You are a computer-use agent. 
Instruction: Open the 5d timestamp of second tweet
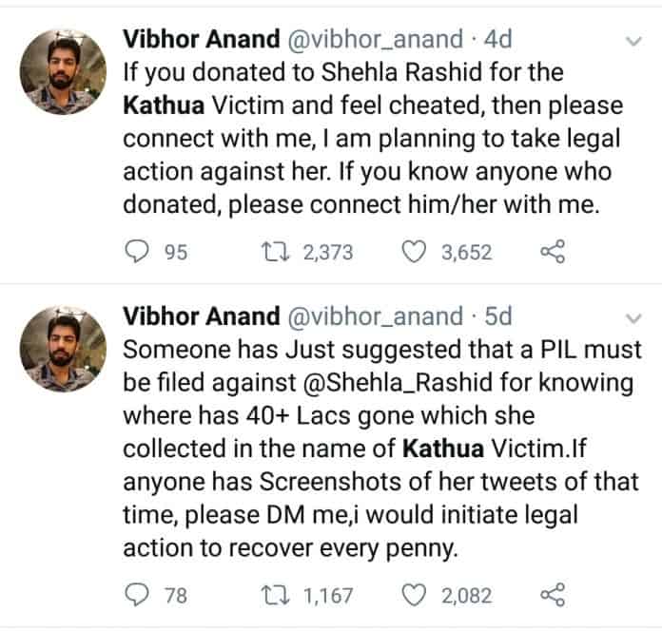tap(496, 315)
